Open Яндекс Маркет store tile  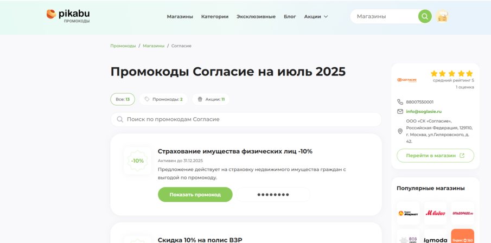(408, 213)
